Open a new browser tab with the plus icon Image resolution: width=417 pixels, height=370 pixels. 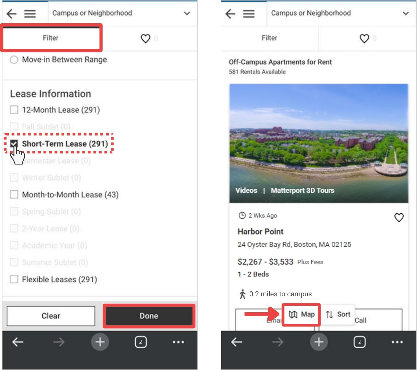(100, 342)
